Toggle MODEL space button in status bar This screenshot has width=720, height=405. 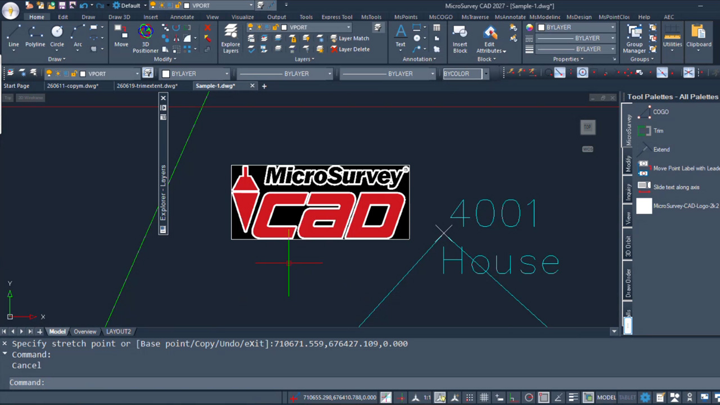(x=606, y=398)
